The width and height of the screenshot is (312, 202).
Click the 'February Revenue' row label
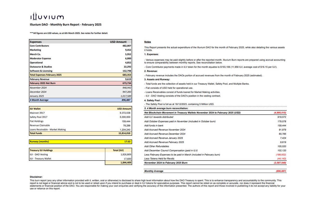(x=40, y=79)
